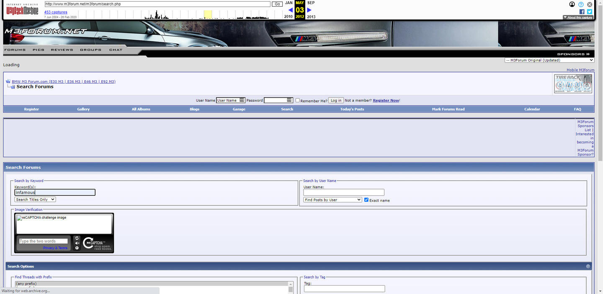The height and width of the screenshot is (294, 603).
Task: Select (any prefix) in prefix list
Action: pos(152,284)
